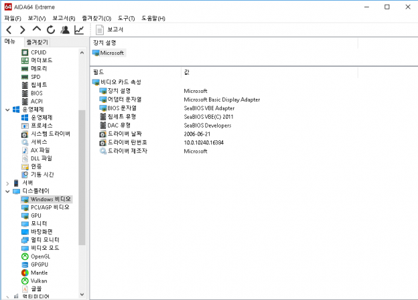Collapse the 디스플레이 tree node
This screenshot has width=418, height=300.
pos(7,191)
